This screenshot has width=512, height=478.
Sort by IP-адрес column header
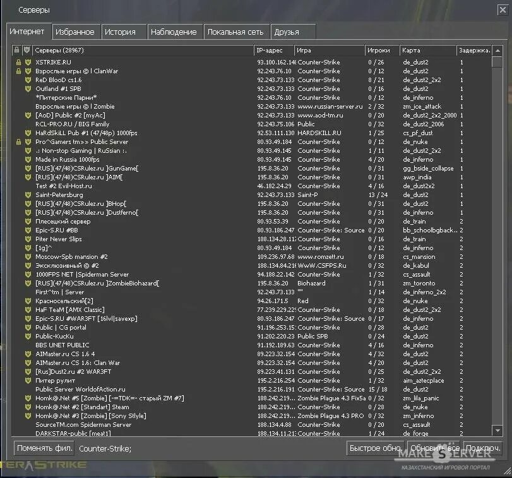coord(274,51)
